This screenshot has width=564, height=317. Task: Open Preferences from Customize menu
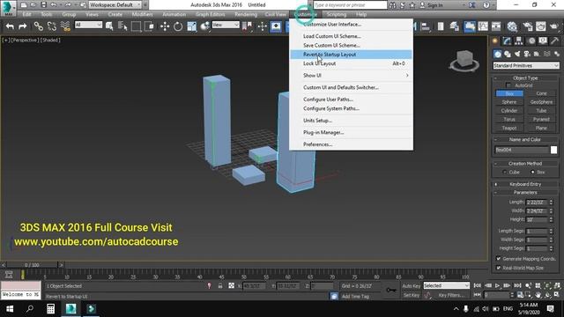351,144
